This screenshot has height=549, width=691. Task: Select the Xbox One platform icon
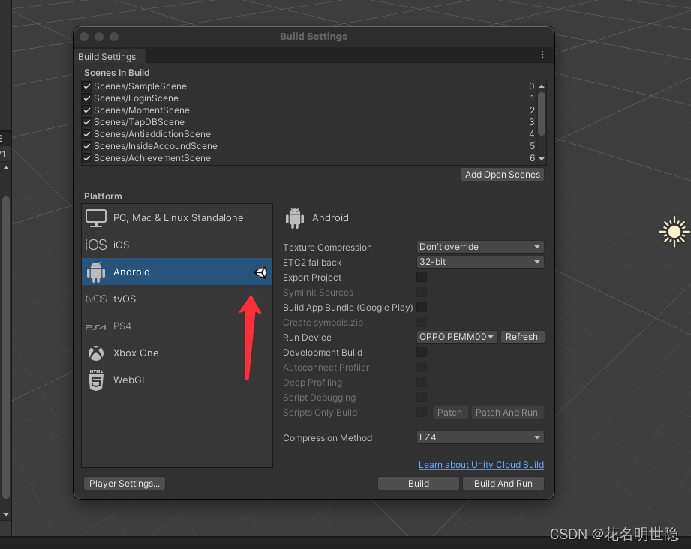click(95, 352)
